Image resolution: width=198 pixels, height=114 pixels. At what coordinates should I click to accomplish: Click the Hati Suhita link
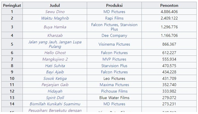click(55, 66)
